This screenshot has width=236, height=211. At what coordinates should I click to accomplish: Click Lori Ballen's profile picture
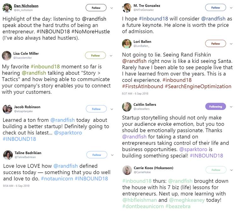(127, 44)
